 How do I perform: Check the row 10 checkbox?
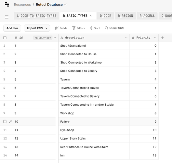coord(5,122)
